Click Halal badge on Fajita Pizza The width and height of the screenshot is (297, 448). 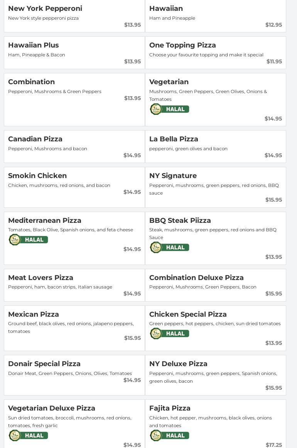click(x=169, y=436)
